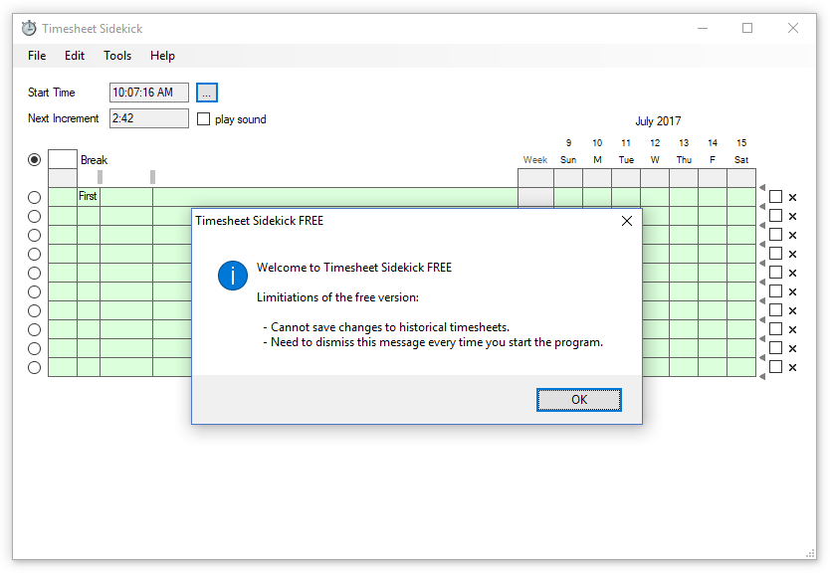The height and width of the screenshot is (574, 830).
Task: Click the delete X icon on the First row
Action: coord(792,197)
